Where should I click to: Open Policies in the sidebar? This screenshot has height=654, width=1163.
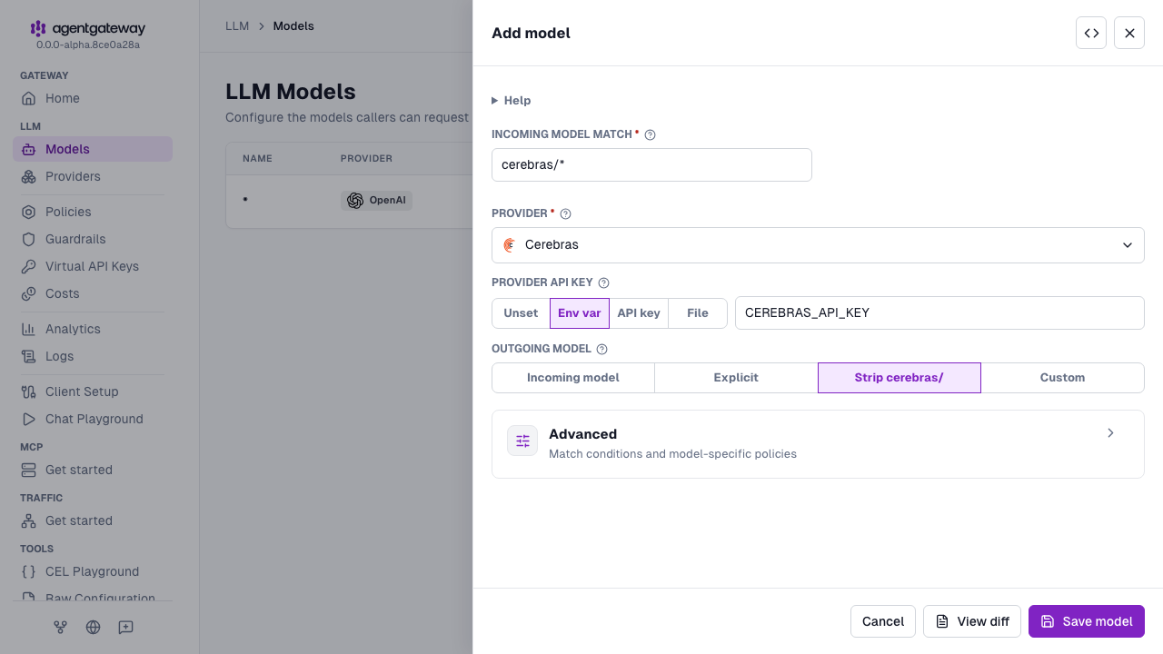[x=93, y=212]
